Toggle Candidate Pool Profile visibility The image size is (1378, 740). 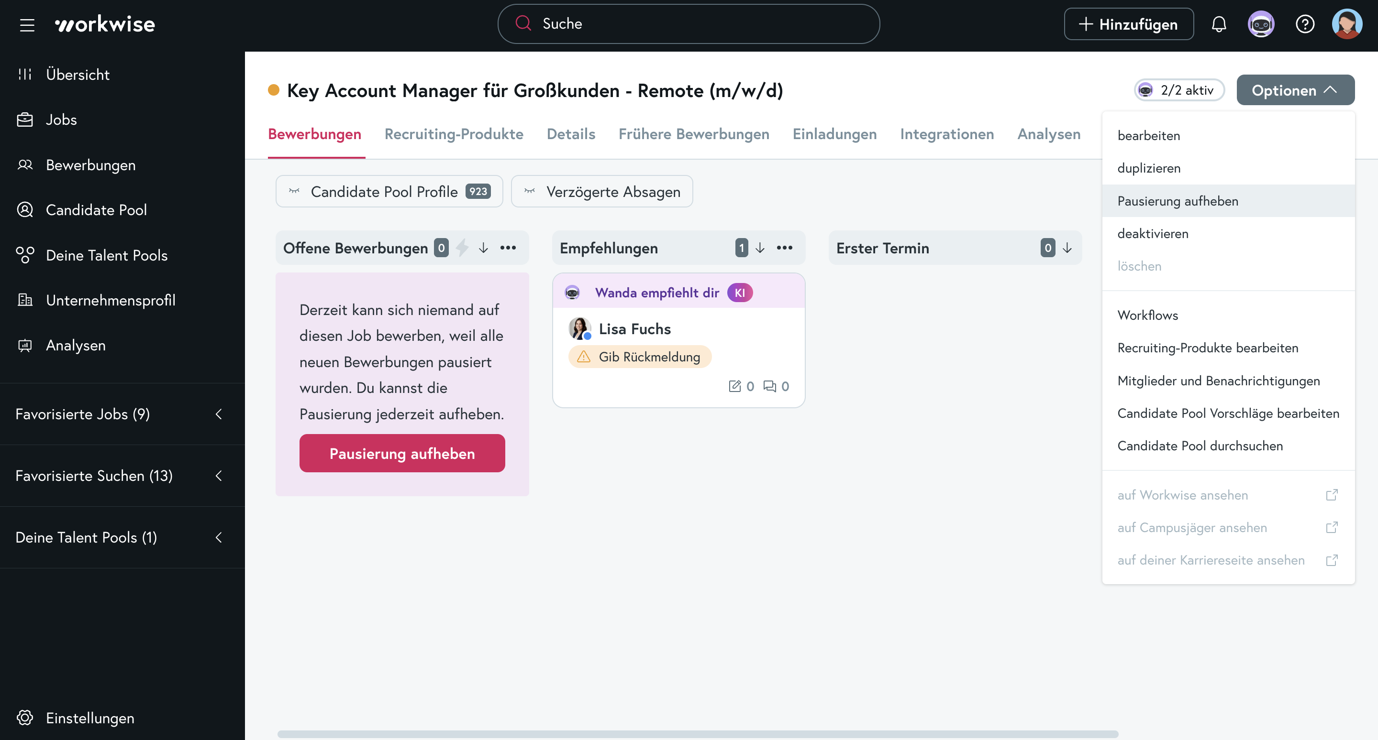coord(389,192)
